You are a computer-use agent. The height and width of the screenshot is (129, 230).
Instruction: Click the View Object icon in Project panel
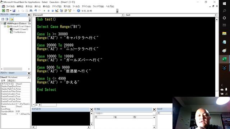pos(7,19)
